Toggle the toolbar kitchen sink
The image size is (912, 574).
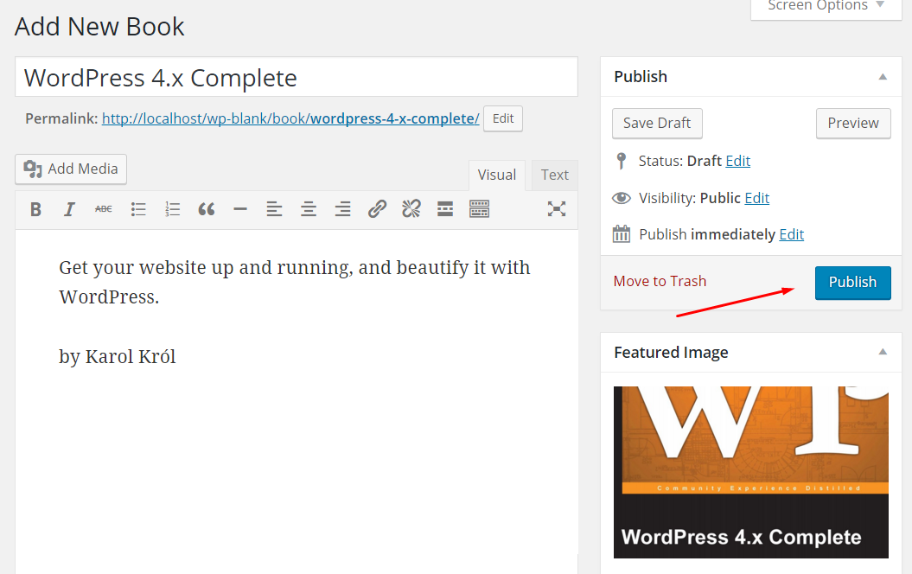tap(479, 209)
